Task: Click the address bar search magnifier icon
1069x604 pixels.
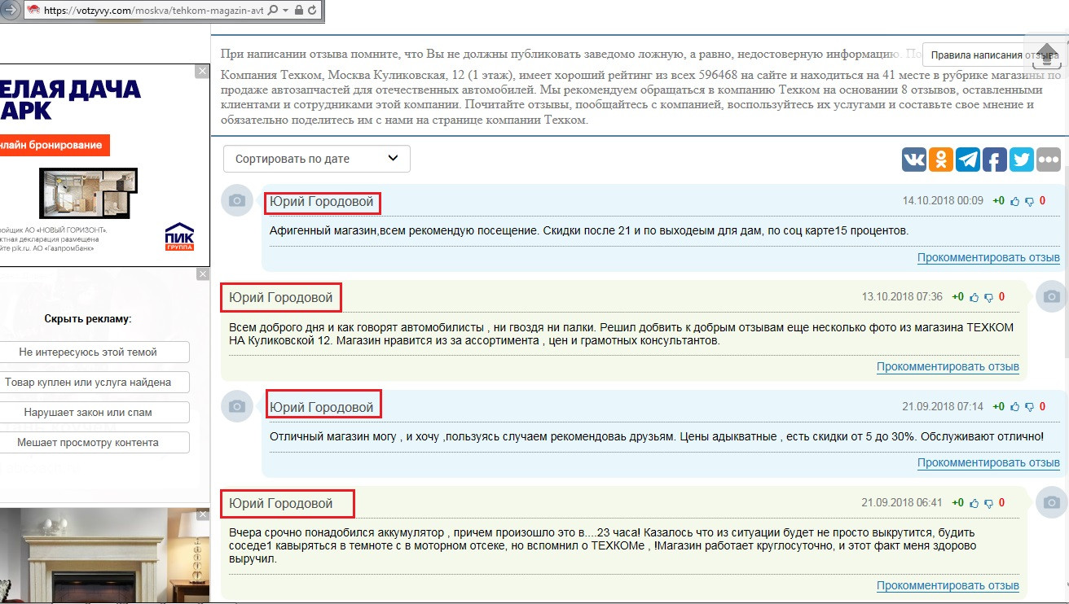Action: (272, 10)
